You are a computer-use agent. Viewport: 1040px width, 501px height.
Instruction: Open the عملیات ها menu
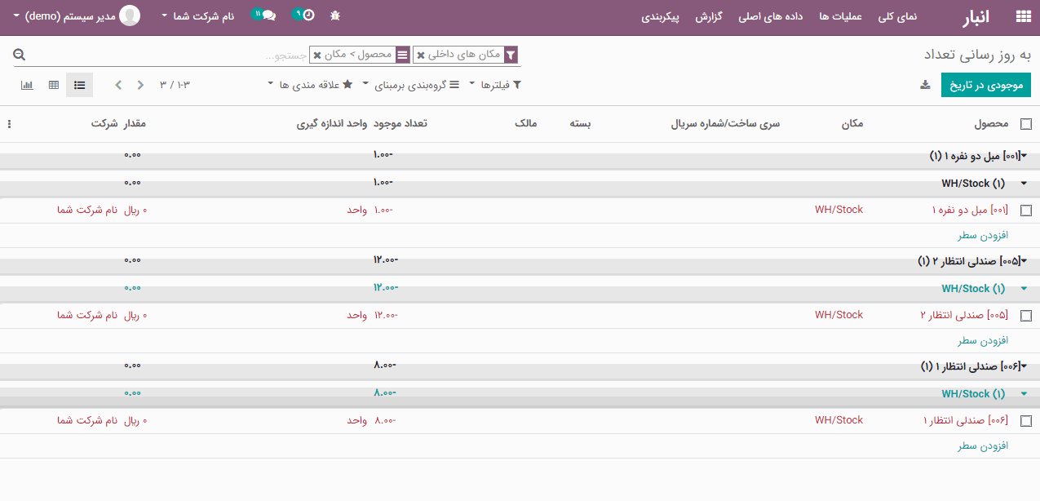pos(840,16)
